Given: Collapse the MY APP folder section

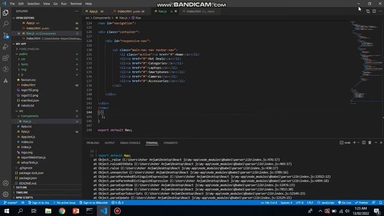Looking at the screenshot, I should coord(47,44).
